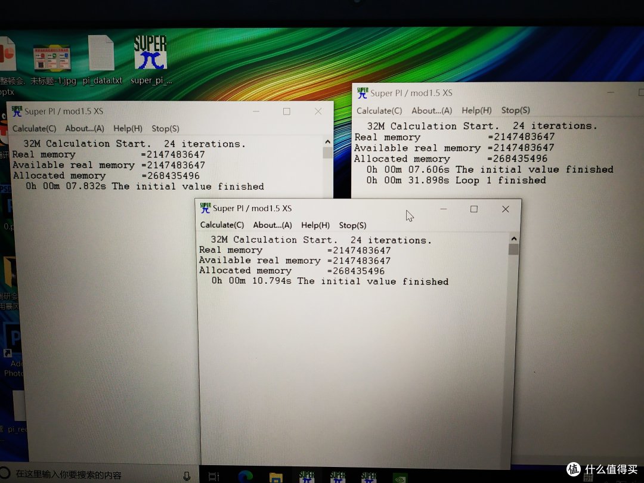
Task: Click 'Real memory =2147483647' in right window
Action: click(x=454, y=137)
